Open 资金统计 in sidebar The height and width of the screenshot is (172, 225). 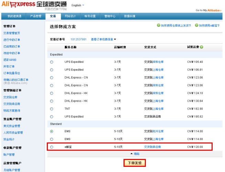click(9, 139)
